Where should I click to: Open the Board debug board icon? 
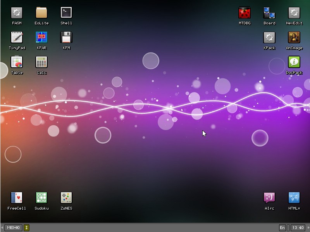tap(269, 13)
